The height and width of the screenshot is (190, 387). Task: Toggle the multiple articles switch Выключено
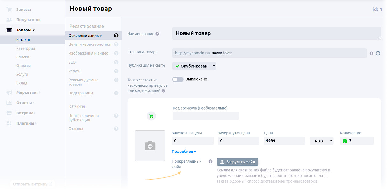point(178,79)
